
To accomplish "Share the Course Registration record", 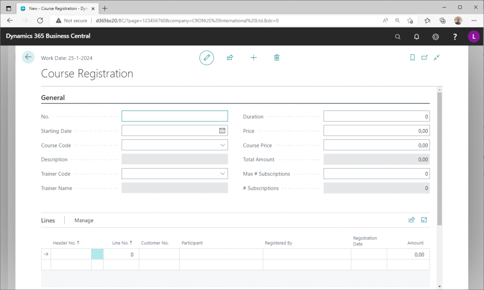I will pyautogui.click(x=230, y=57).
